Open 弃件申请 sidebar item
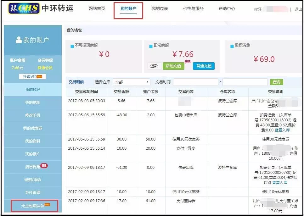304x216 pixels. (x=33, y=192)
